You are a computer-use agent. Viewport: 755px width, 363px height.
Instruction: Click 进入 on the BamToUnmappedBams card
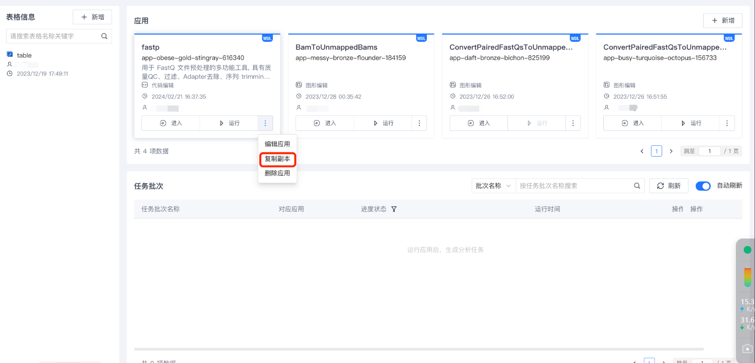pos(325,123)
